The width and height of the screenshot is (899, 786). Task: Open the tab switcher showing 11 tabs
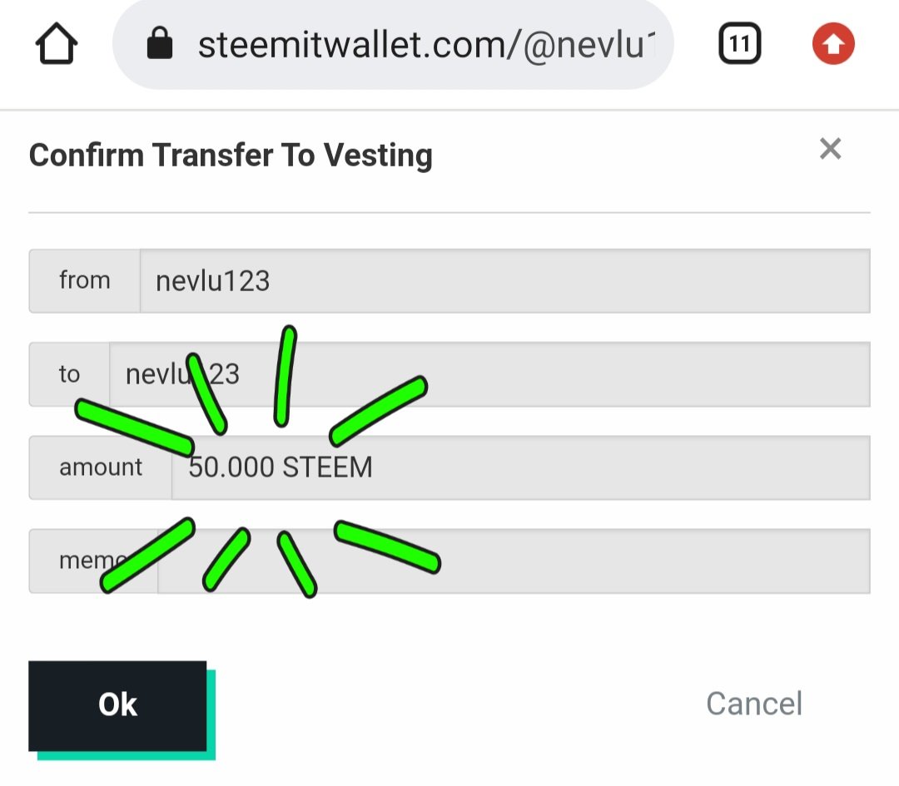[x=739, y=43]
